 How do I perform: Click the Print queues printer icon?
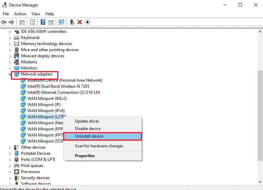pos(17,166)
